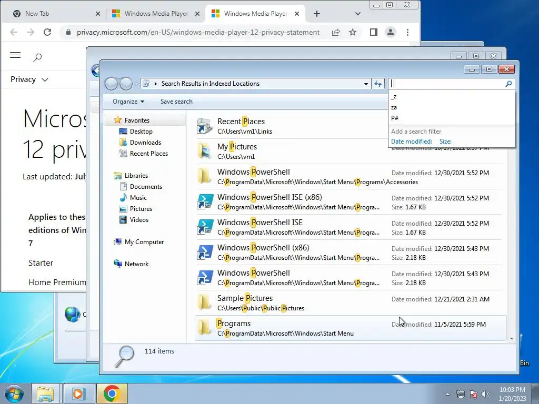Choose the '_z' search suggestion
539x404 pixels.
click(x=451, y=97)
